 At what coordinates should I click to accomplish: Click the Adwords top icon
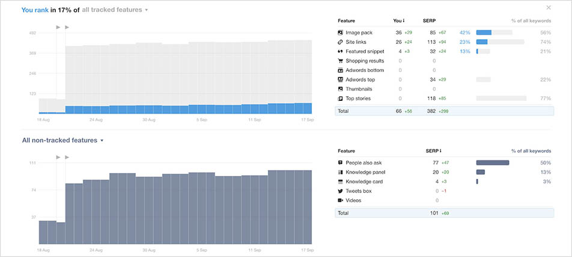(340, 79)
